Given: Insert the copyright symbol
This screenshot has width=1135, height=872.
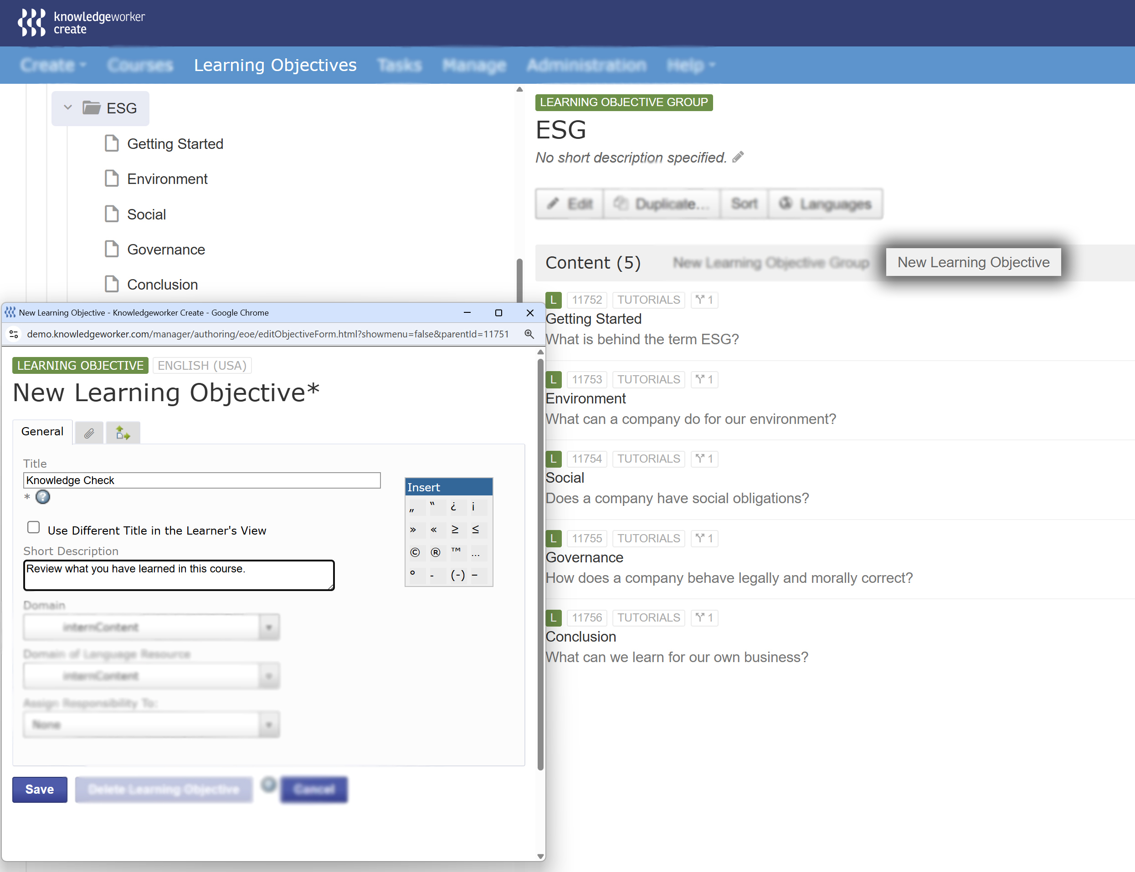Looking at the screenshot, I should coord(415,552).
